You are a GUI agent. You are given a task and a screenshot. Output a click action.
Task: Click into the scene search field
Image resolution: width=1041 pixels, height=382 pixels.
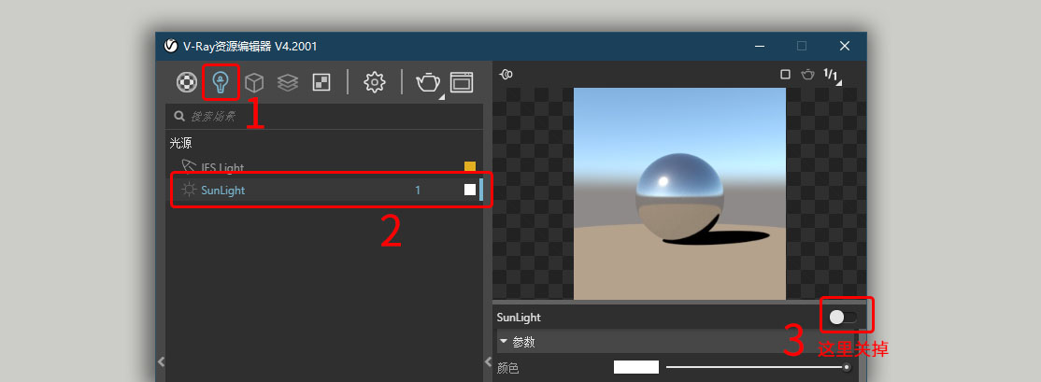324,116
